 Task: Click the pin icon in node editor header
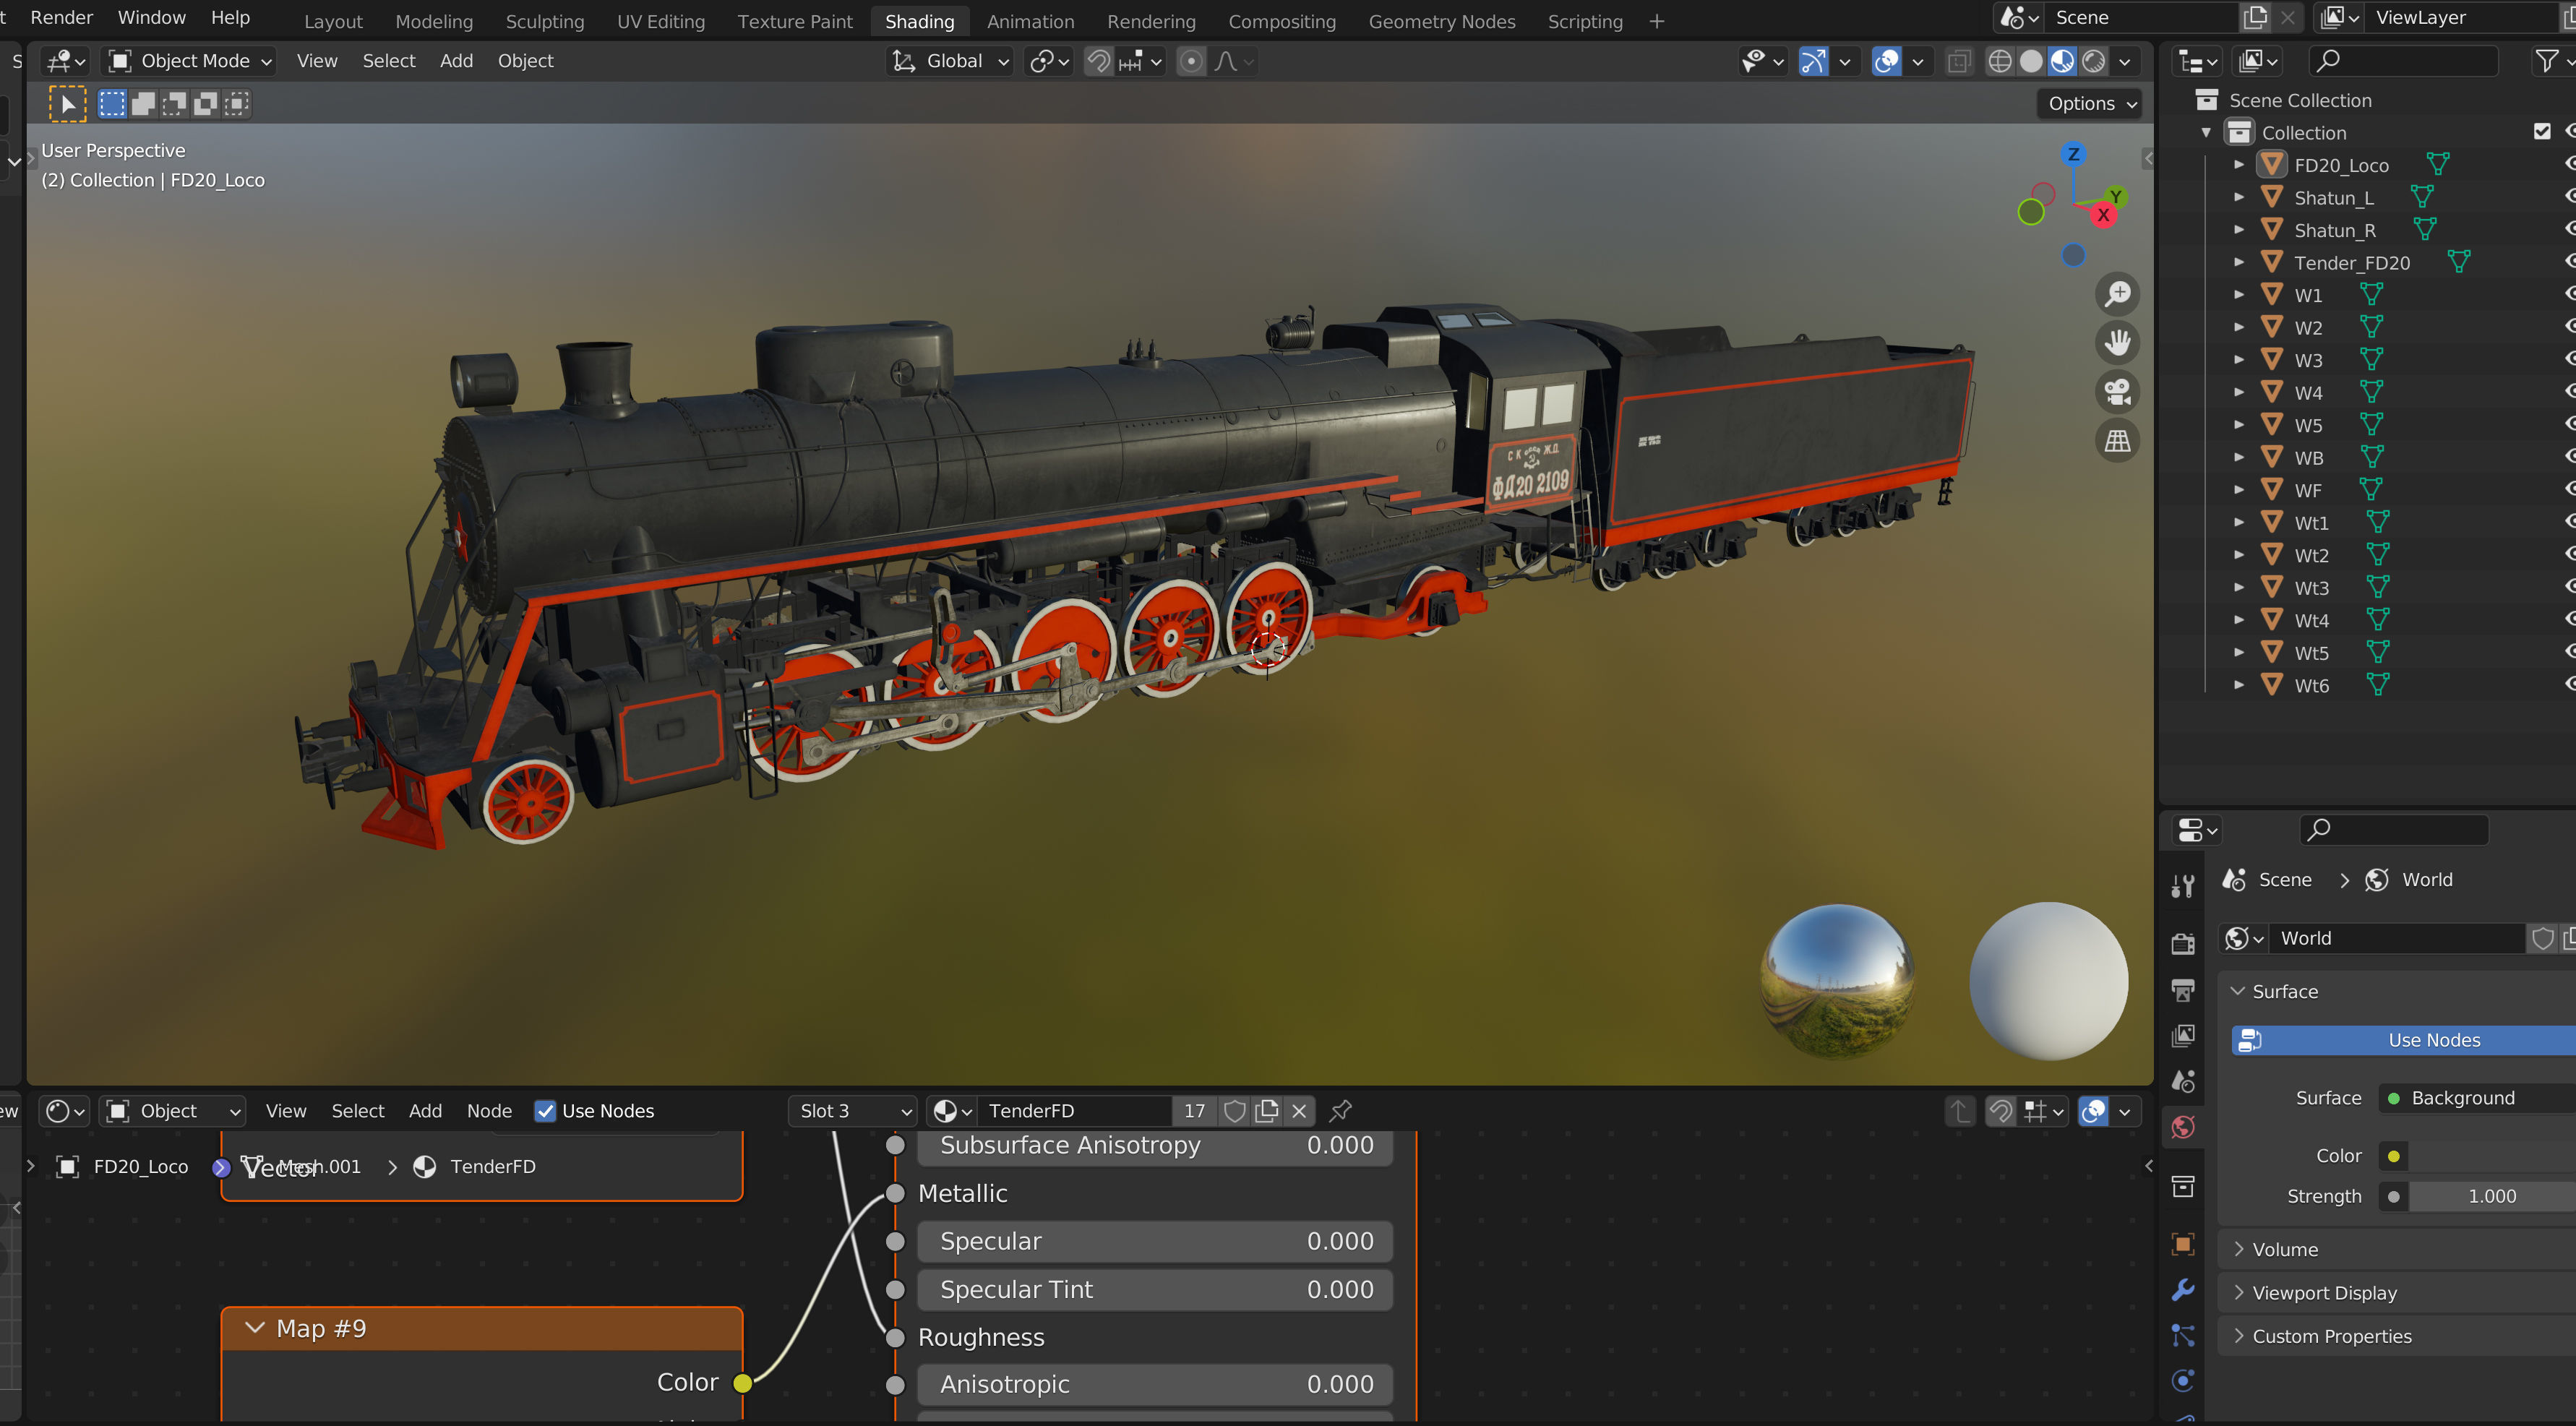[1341, 1110]
